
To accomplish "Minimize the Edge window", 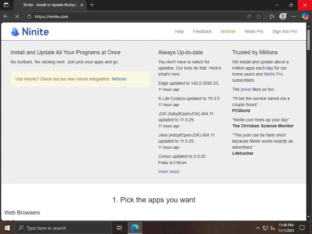I will pos(277,5).
